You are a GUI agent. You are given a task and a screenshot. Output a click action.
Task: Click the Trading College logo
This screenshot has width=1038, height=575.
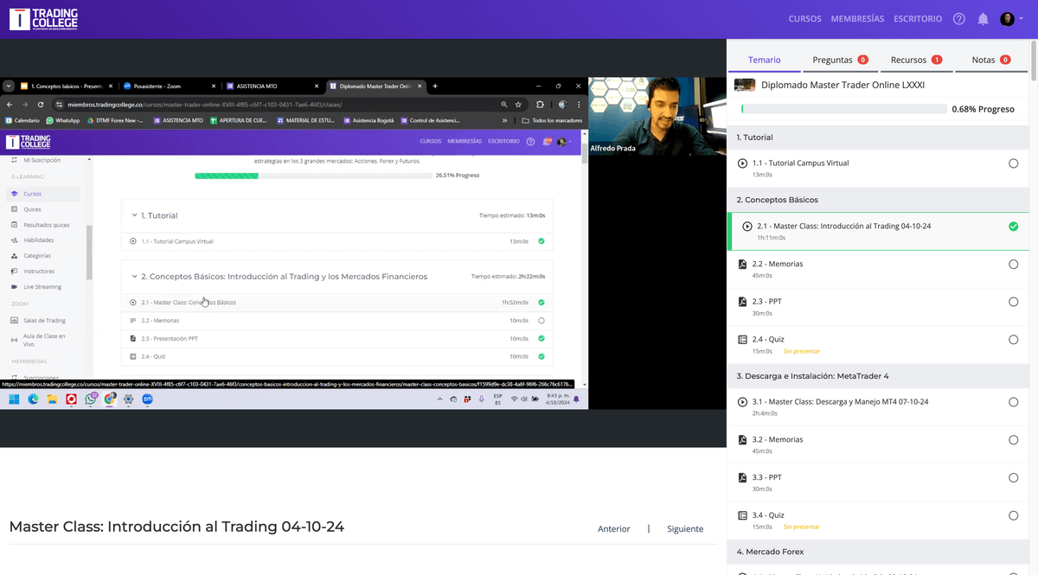pos(43,19)
